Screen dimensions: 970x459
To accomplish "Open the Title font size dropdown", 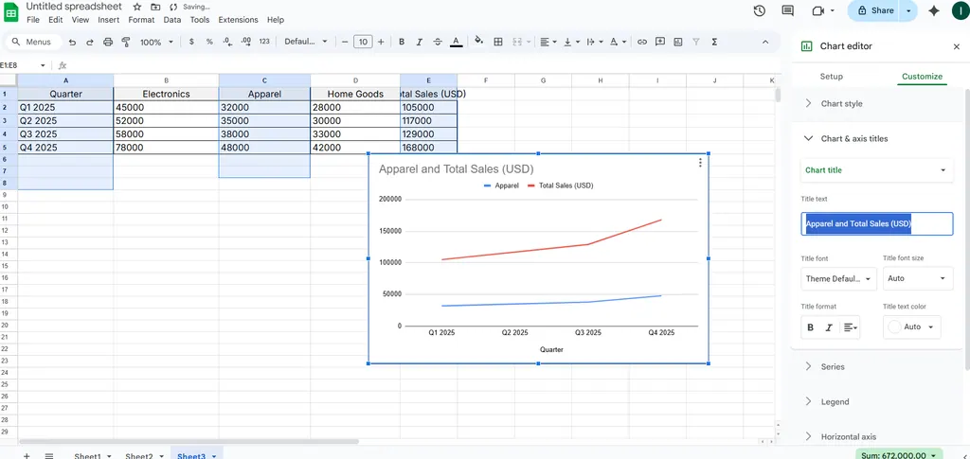I will tap(917, 278).
